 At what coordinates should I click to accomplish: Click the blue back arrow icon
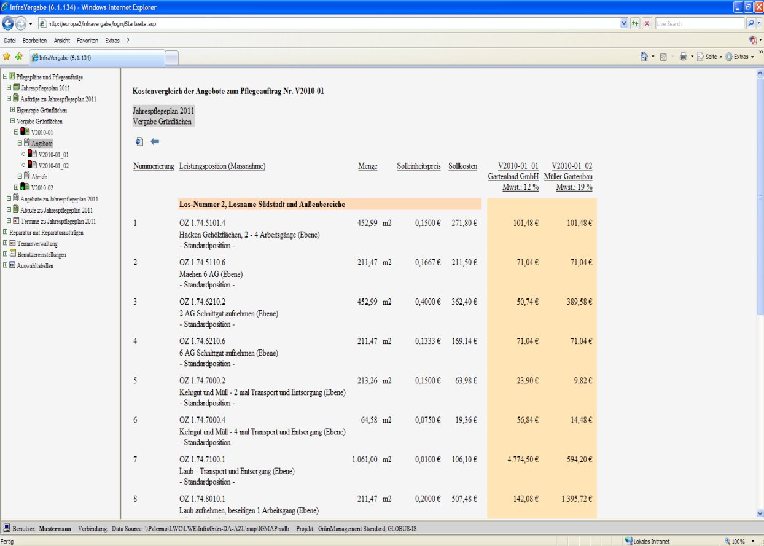155,142
